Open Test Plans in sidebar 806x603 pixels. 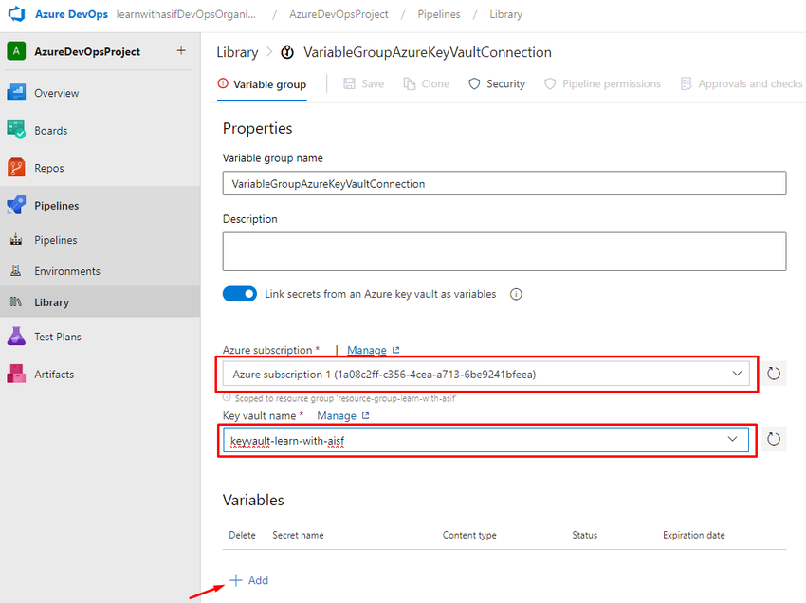pos(57,337)
